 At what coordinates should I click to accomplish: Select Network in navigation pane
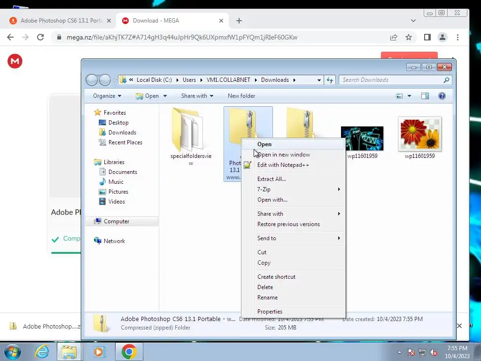(114, 241)
